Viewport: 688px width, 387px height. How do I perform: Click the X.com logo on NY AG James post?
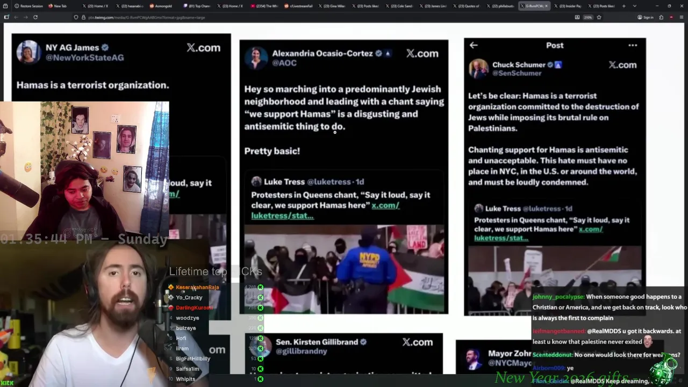203,47
